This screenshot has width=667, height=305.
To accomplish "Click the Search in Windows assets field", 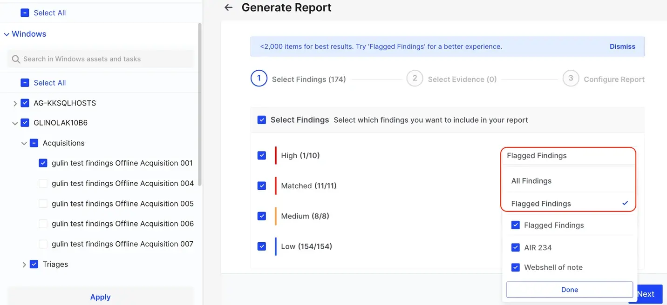I will click(x=101, y=59).
